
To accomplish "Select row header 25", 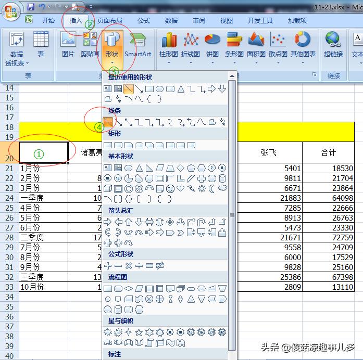I will 9,208.
